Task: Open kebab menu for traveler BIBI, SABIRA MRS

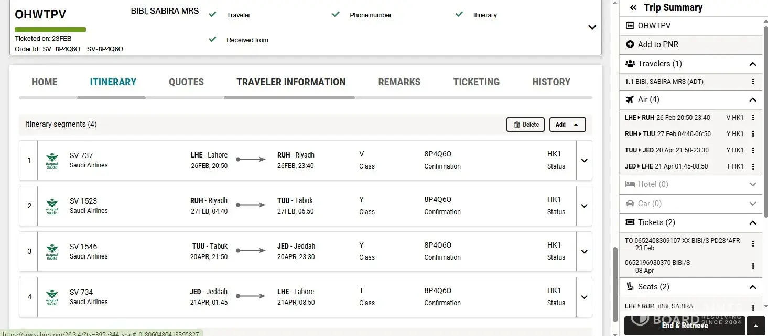Action: coord(753,82)
